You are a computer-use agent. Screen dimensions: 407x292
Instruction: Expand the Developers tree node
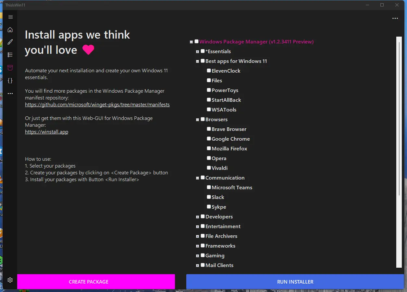[x=197, y=217]
